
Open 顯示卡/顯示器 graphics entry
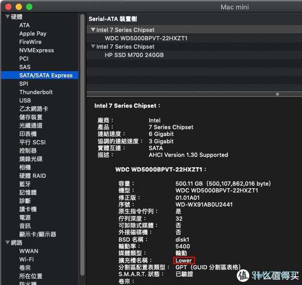click(x=38, y=234)
